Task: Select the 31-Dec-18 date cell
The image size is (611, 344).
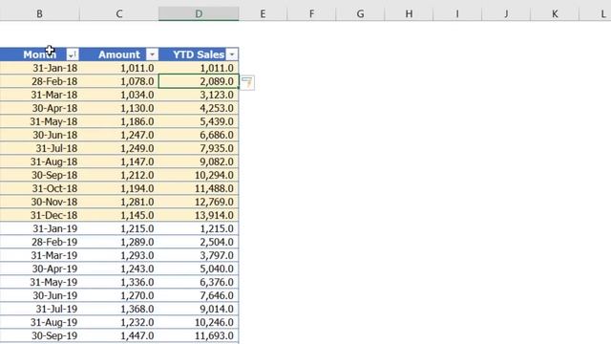Action: point(39,215)
